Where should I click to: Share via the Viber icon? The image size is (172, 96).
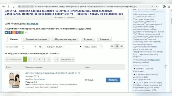(18, 33)
